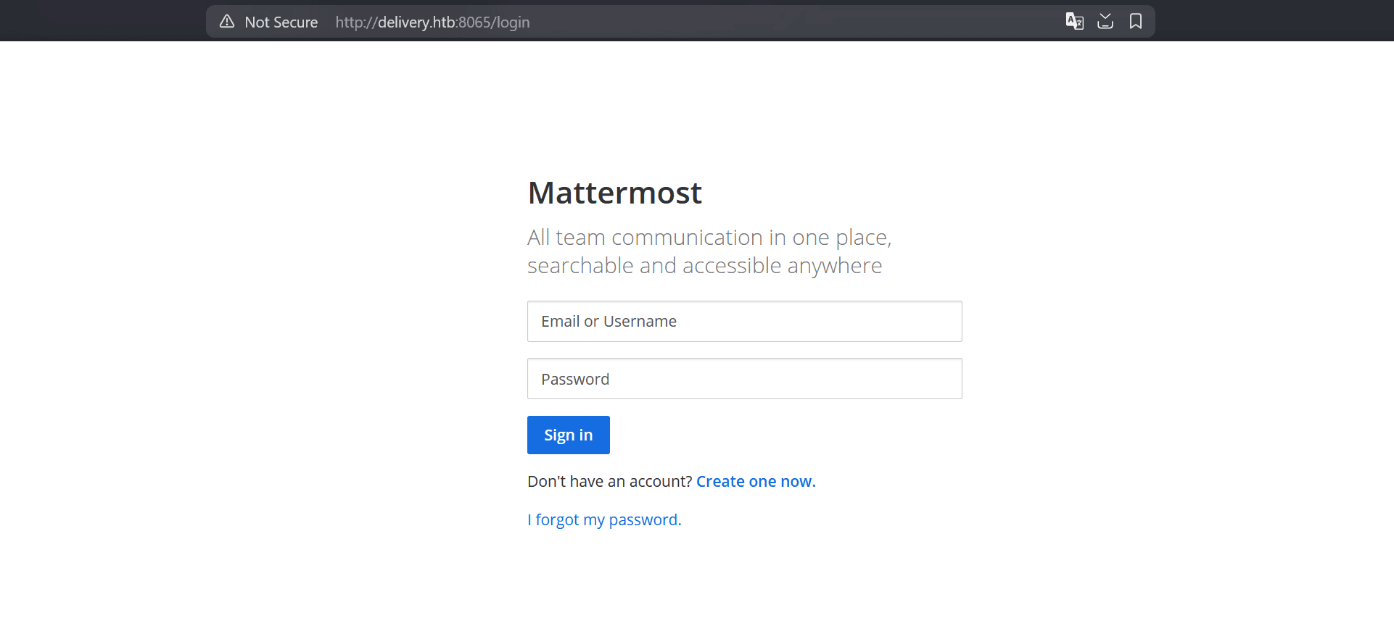Viewport: 1394px width, 631px height.
Task: Click empty address bar space before translate icon
Action: coord(798,22)
